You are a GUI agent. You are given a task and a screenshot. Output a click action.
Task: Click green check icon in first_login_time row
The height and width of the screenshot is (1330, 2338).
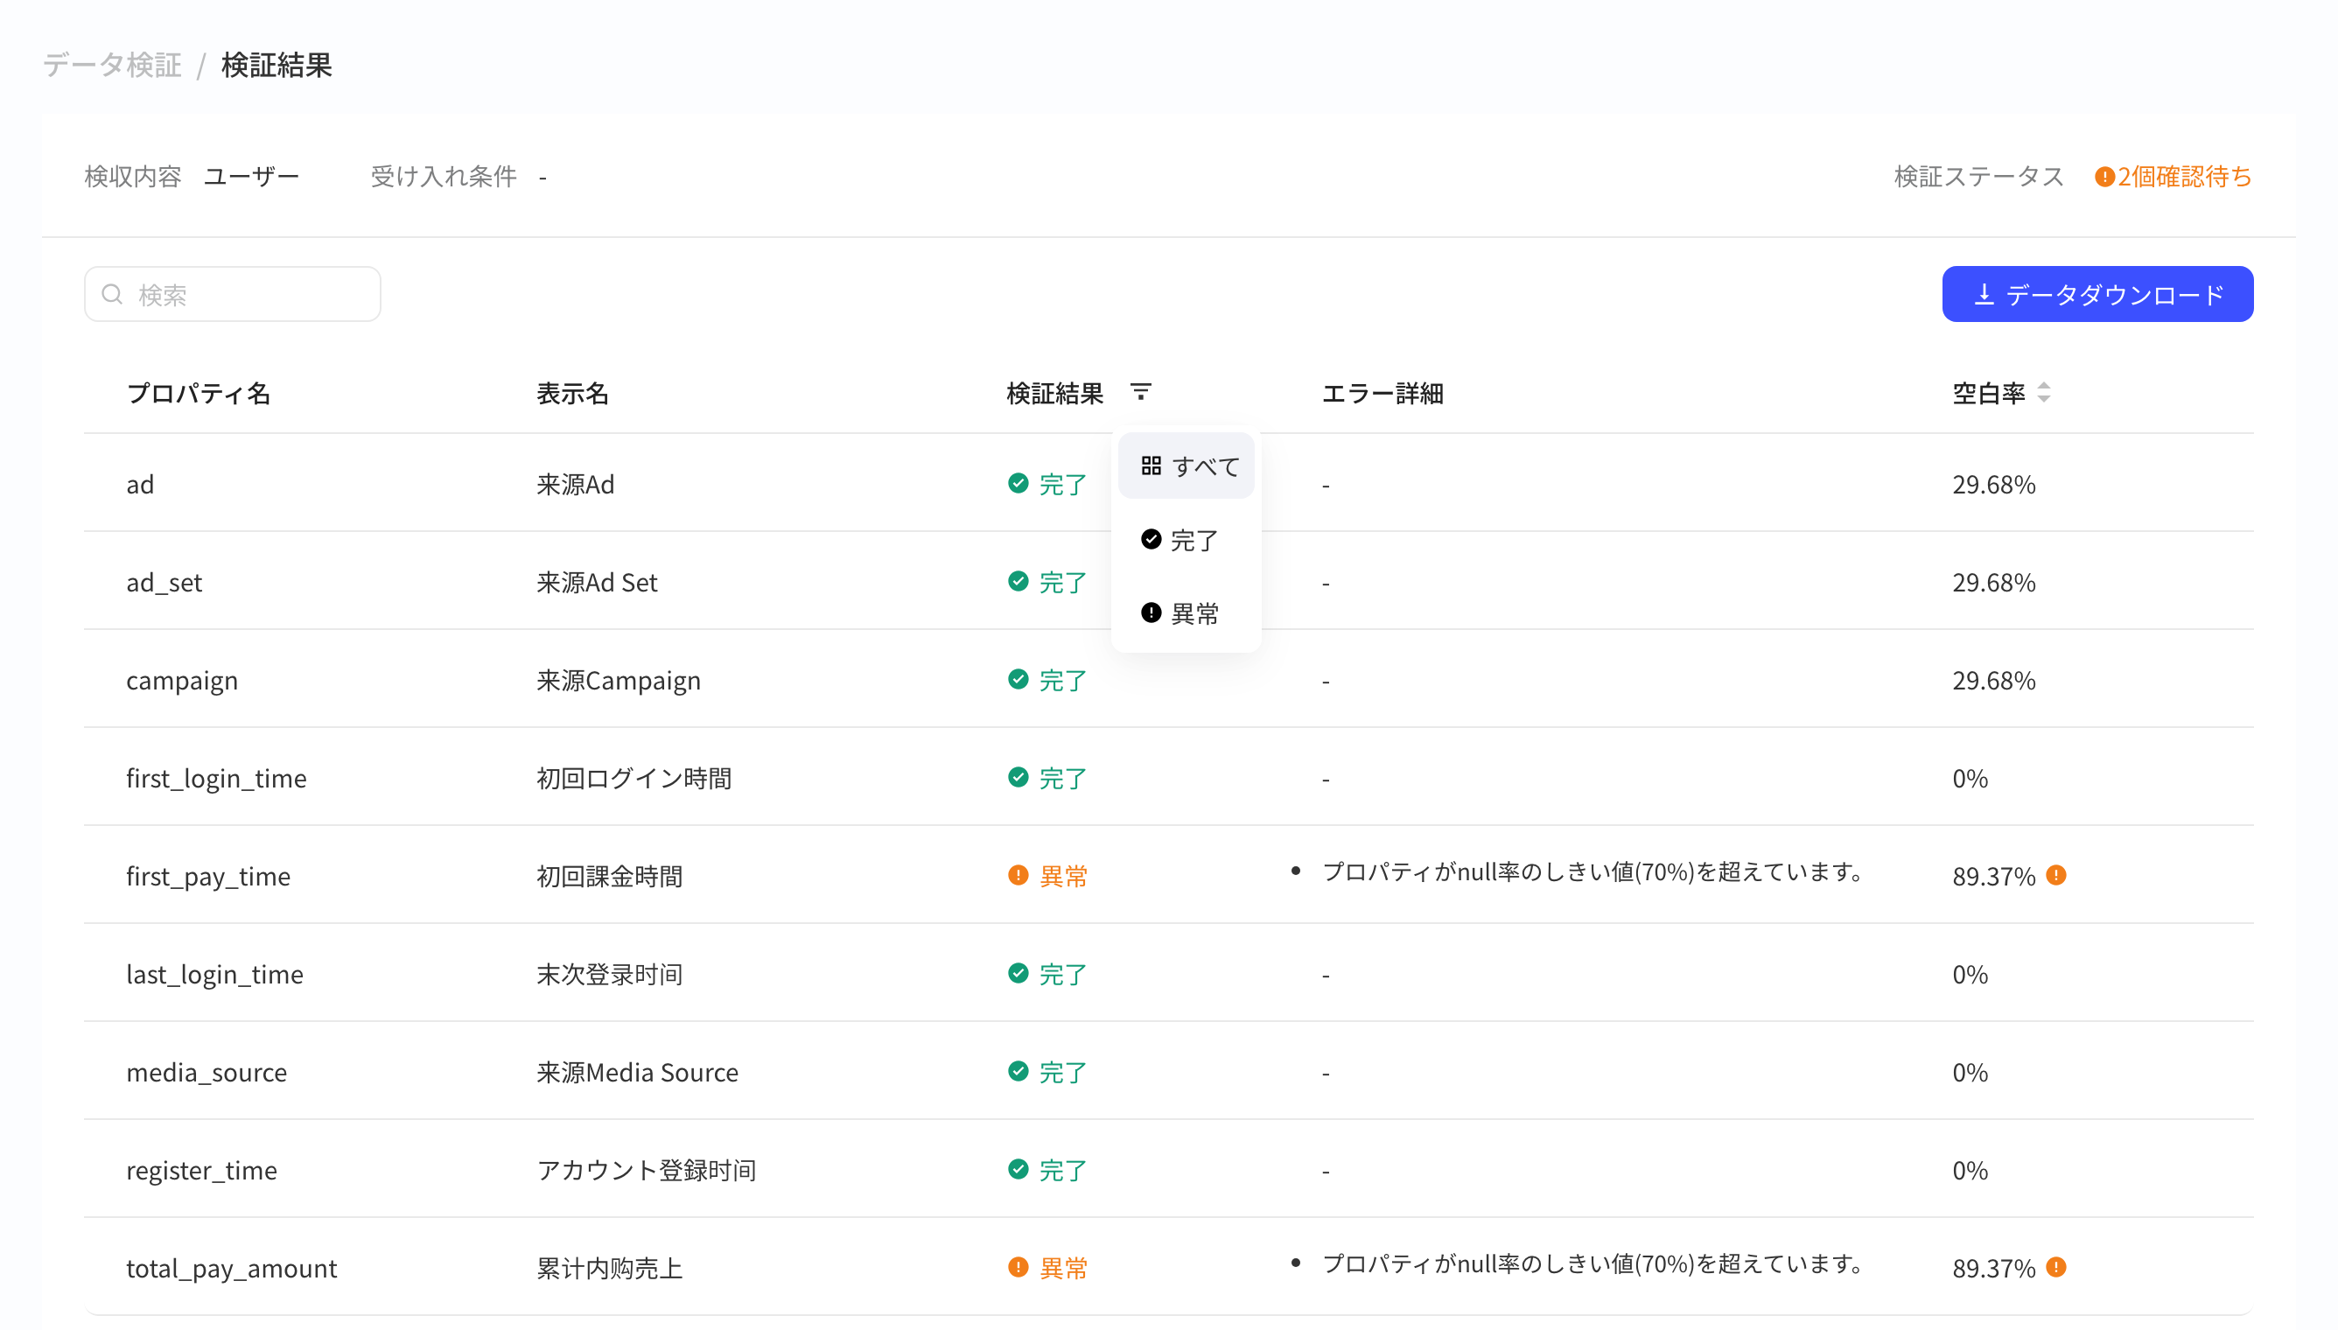point(1018,777)
